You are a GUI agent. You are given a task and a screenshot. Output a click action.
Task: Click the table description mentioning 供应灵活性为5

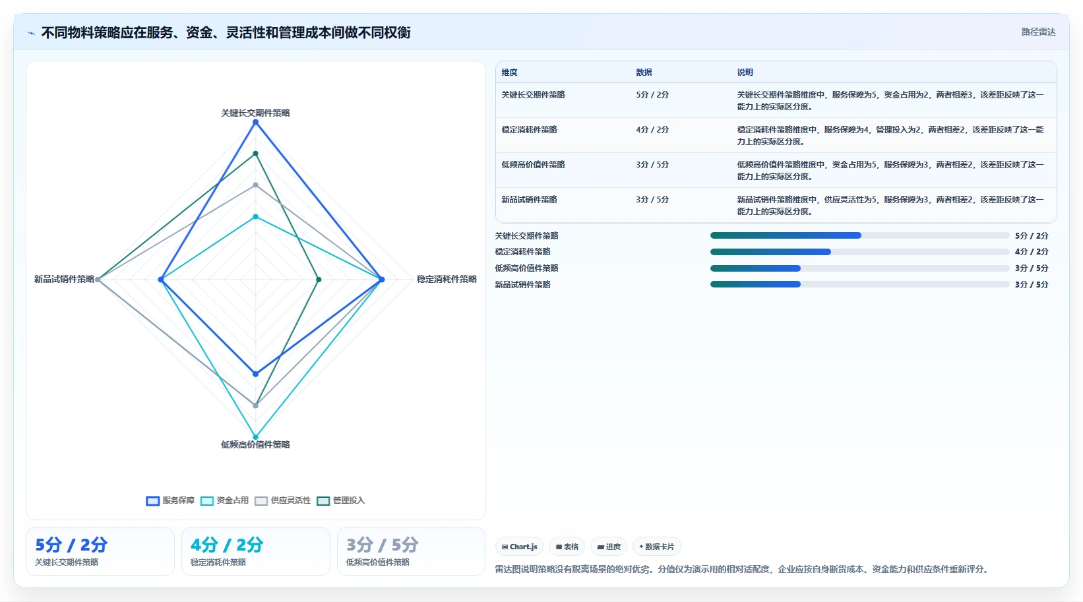(x=890, y=206)
